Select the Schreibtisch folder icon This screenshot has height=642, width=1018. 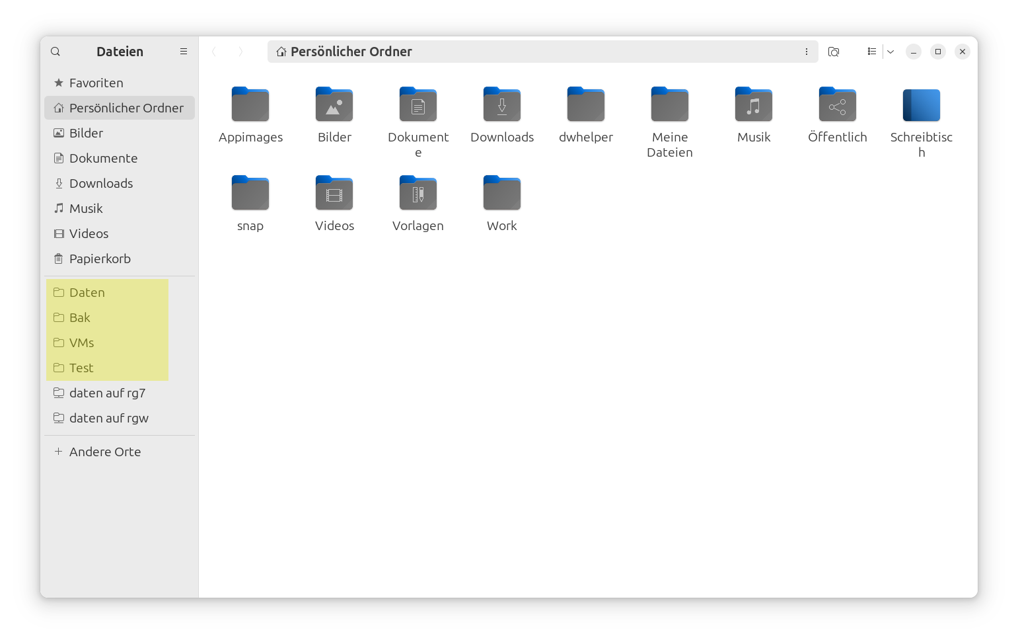pos(922,104)
